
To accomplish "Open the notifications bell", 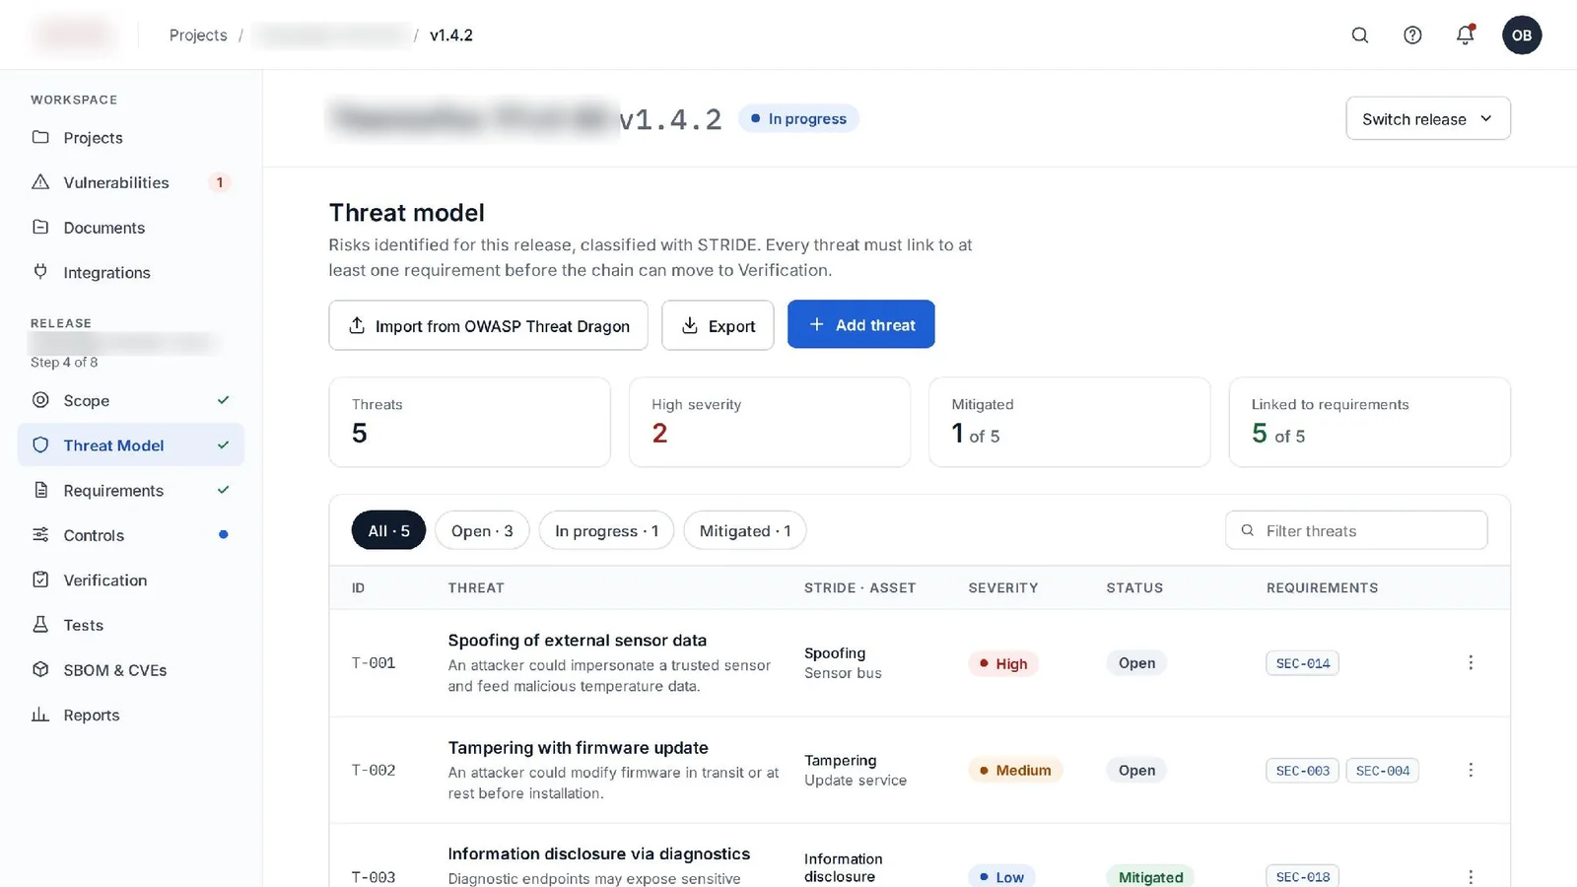I will (x=1466, y=35).
